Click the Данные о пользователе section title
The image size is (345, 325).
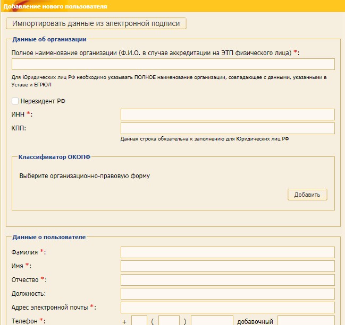(48, 237)
